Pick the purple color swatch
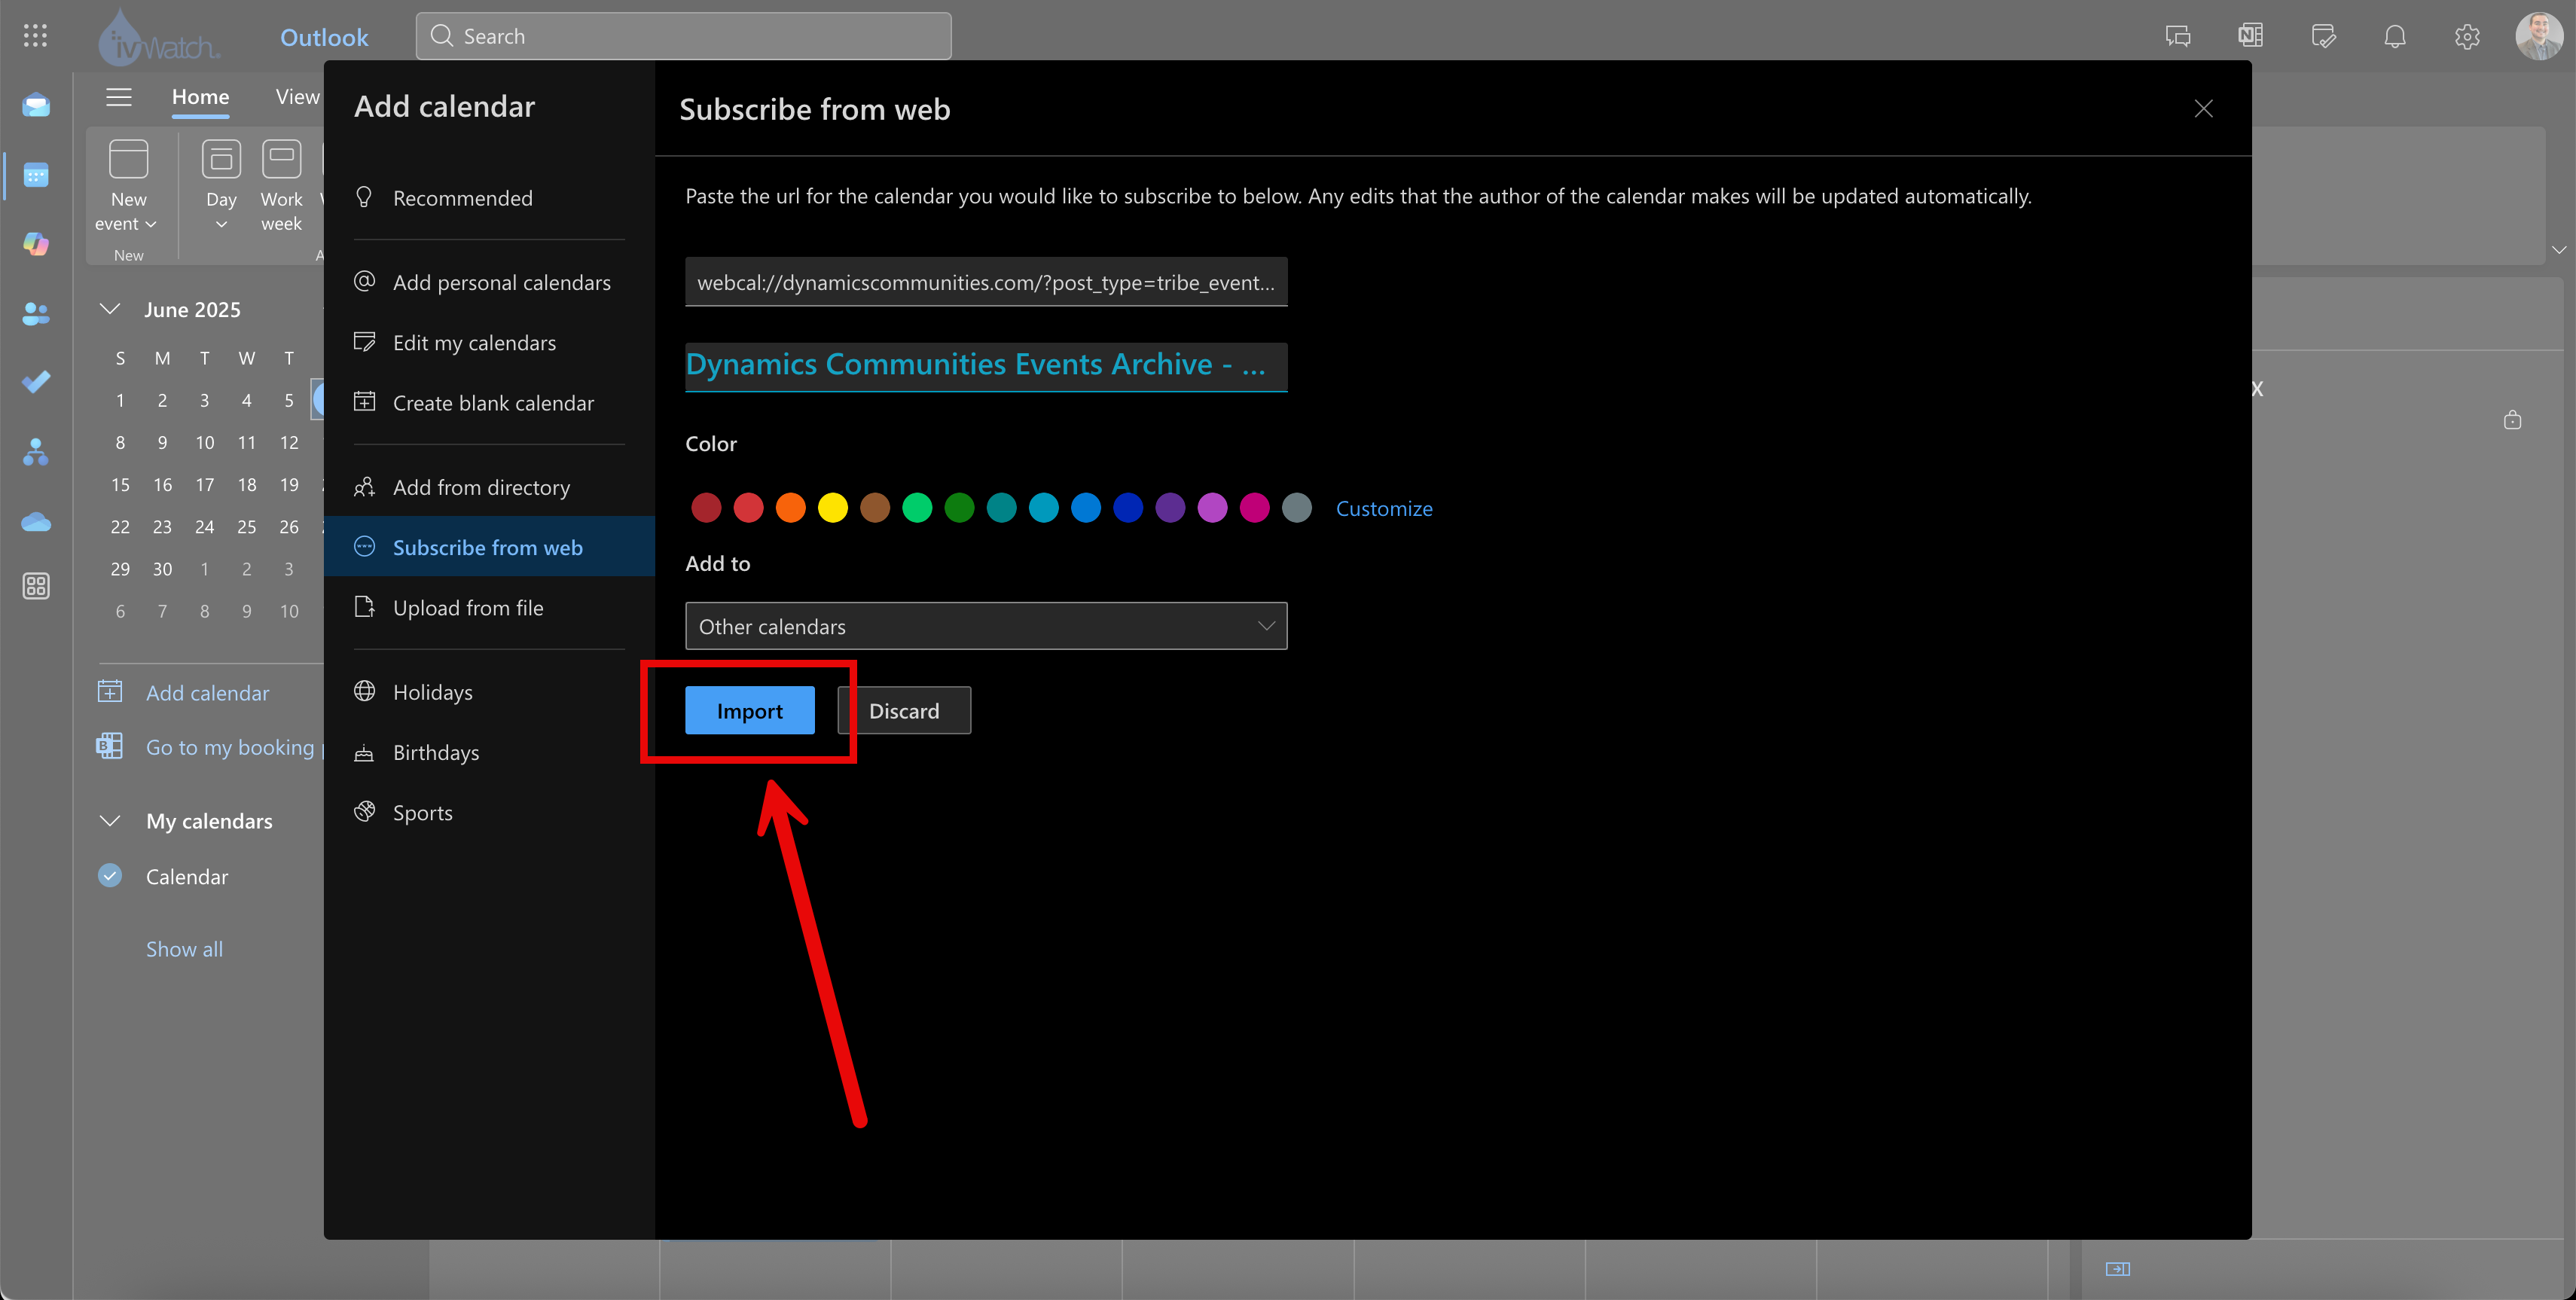The width and height of the screenshot is (2576, 1300). coord(1170,508)
